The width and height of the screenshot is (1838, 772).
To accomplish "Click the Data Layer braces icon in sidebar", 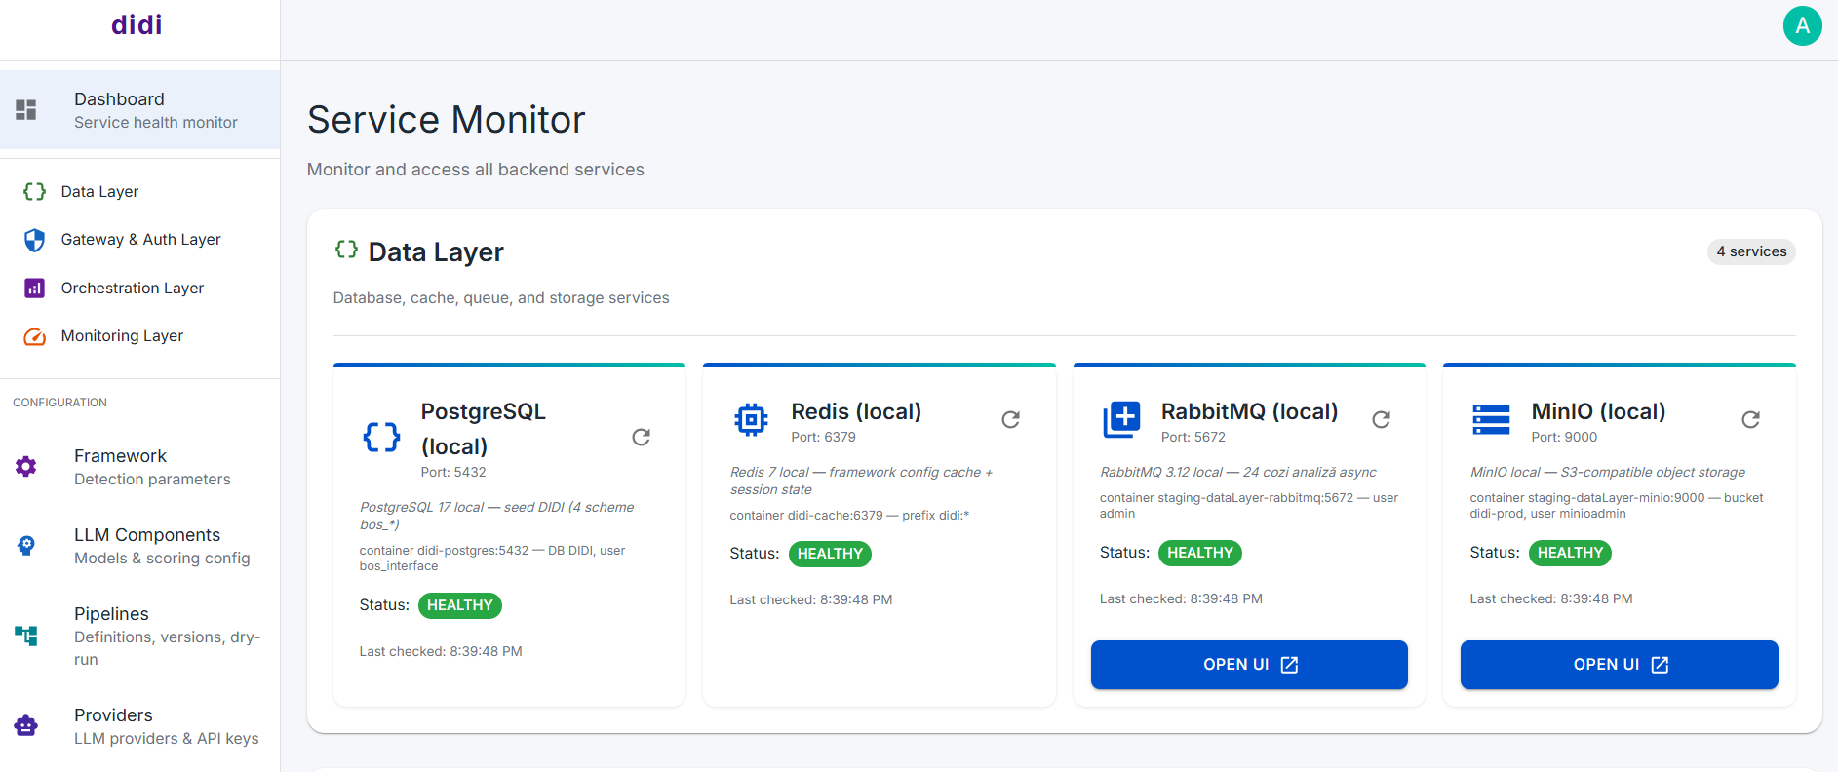I will click(34, 191).
